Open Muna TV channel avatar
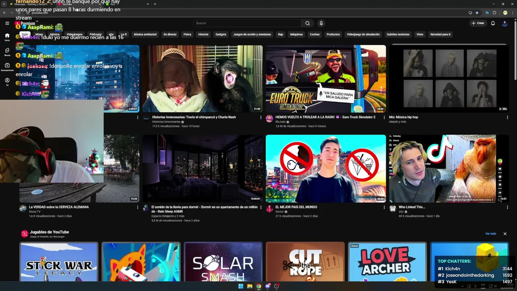 point(23,209)
